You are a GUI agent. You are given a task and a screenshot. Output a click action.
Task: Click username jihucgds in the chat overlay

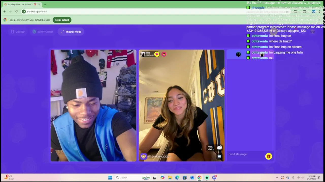(258, 8)
